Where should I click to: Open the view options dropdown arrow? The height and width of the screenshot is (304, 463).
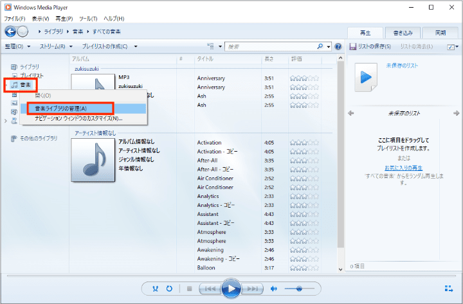click(x=220, y=47)
